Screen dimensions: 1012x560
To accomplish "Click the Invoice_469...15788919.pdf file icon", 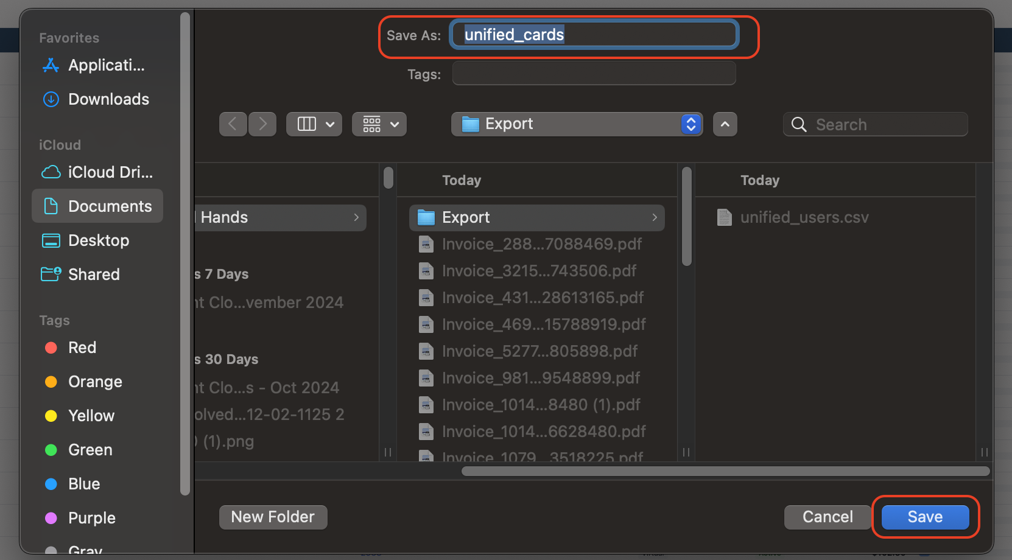I will click(426, 324).
